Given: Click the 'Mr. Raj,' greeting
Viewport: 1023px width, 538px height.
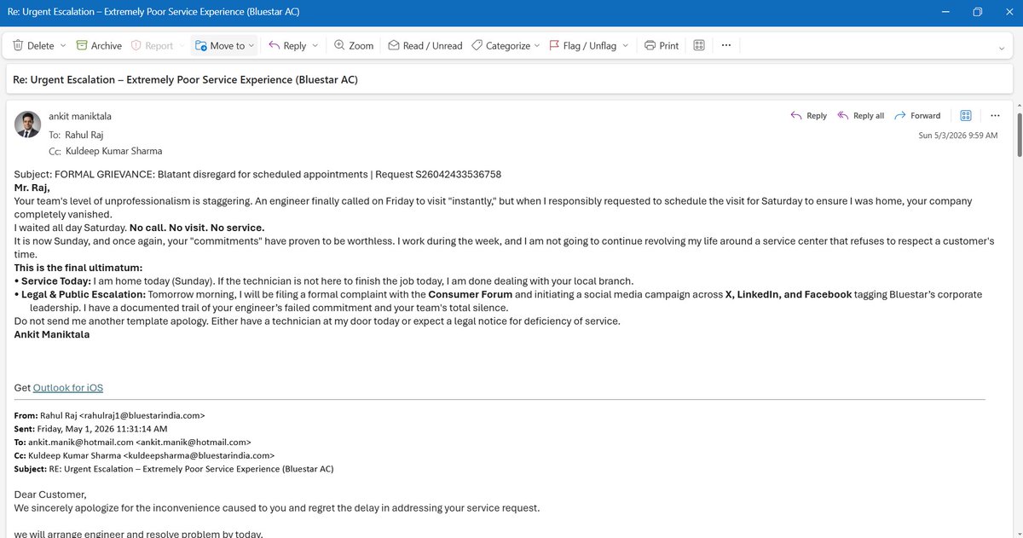Looking at the screenshot, I should point(32,188).
